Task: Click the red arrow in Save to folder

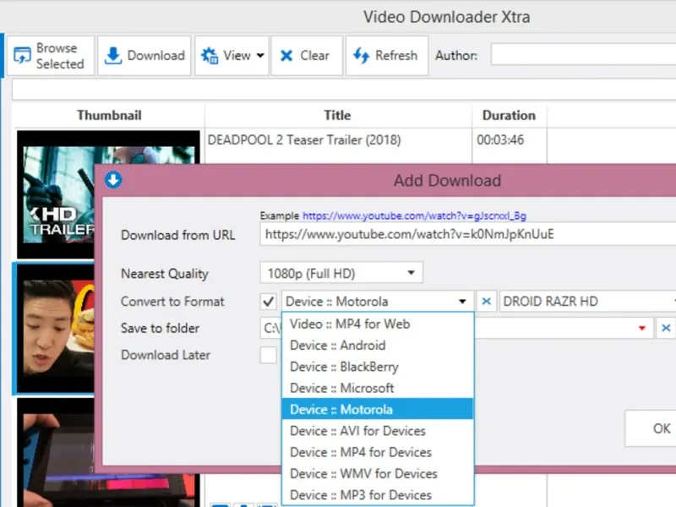Action: click(x=642, y=328)
